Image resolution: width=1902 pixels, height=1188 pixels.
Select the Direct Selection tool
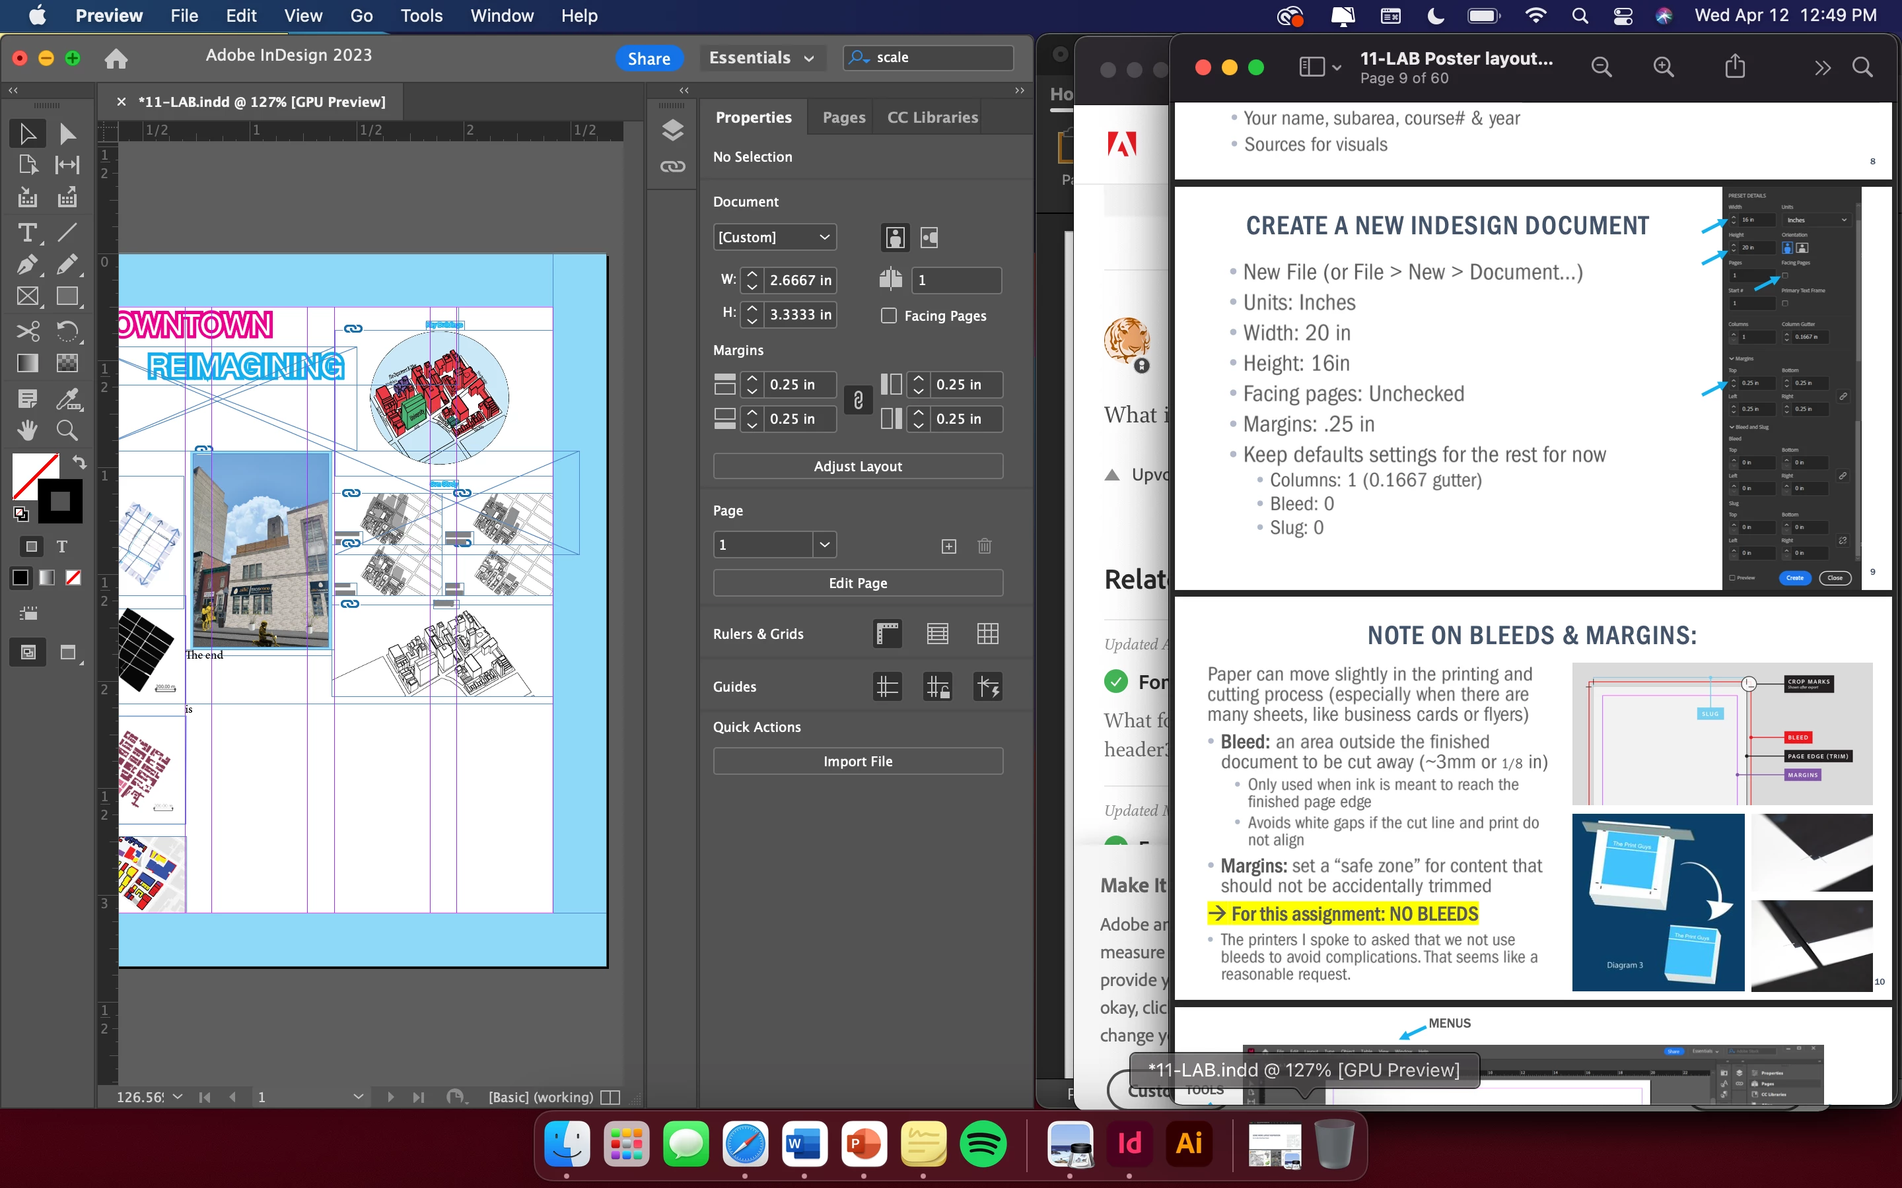67,133
